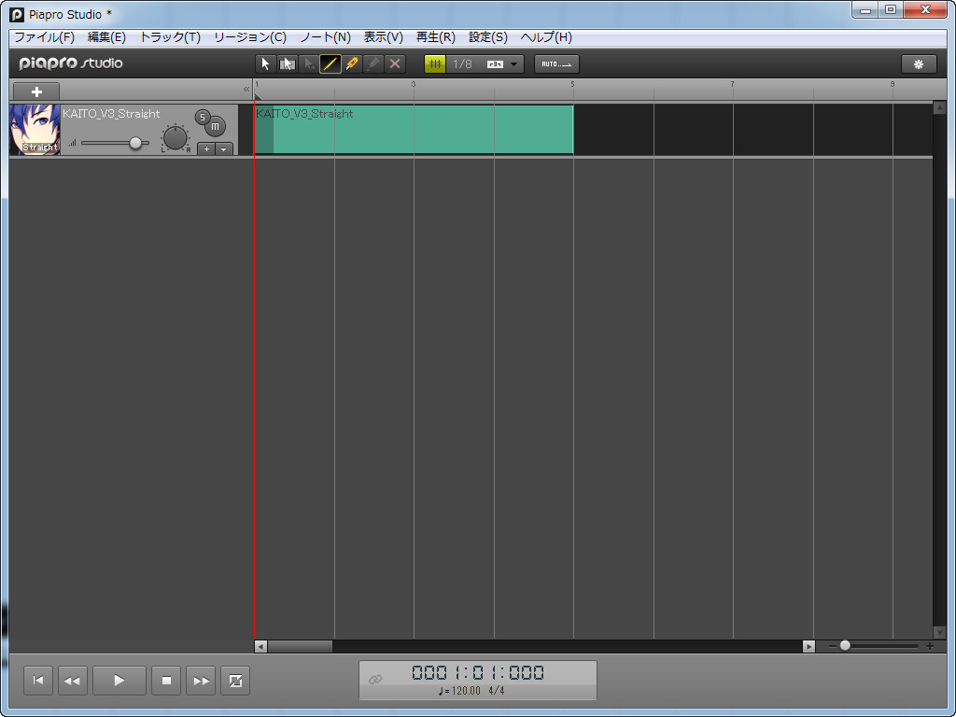
Task: Click measure 7 on the ruler
Action: [x=732, y=84]
